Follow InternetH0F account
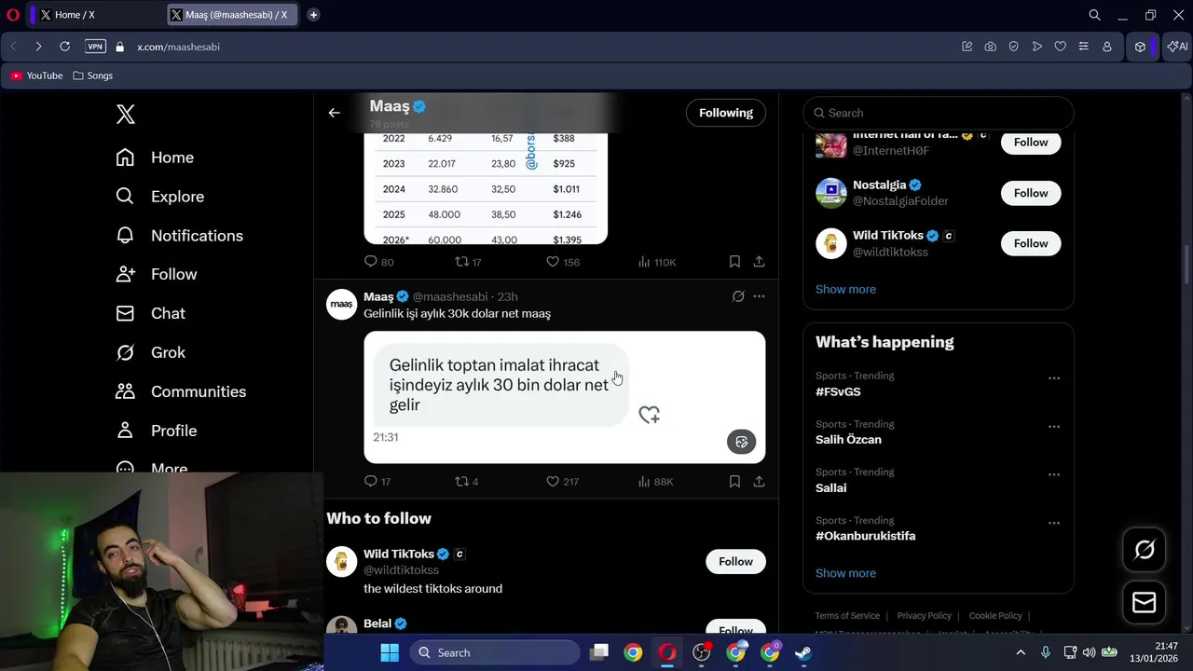The width and height of the screenshot is (1193, 671). pos(1031,143)
